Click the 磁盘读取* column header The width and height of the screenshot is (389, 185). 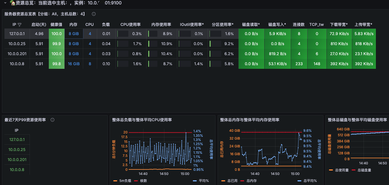251,25
